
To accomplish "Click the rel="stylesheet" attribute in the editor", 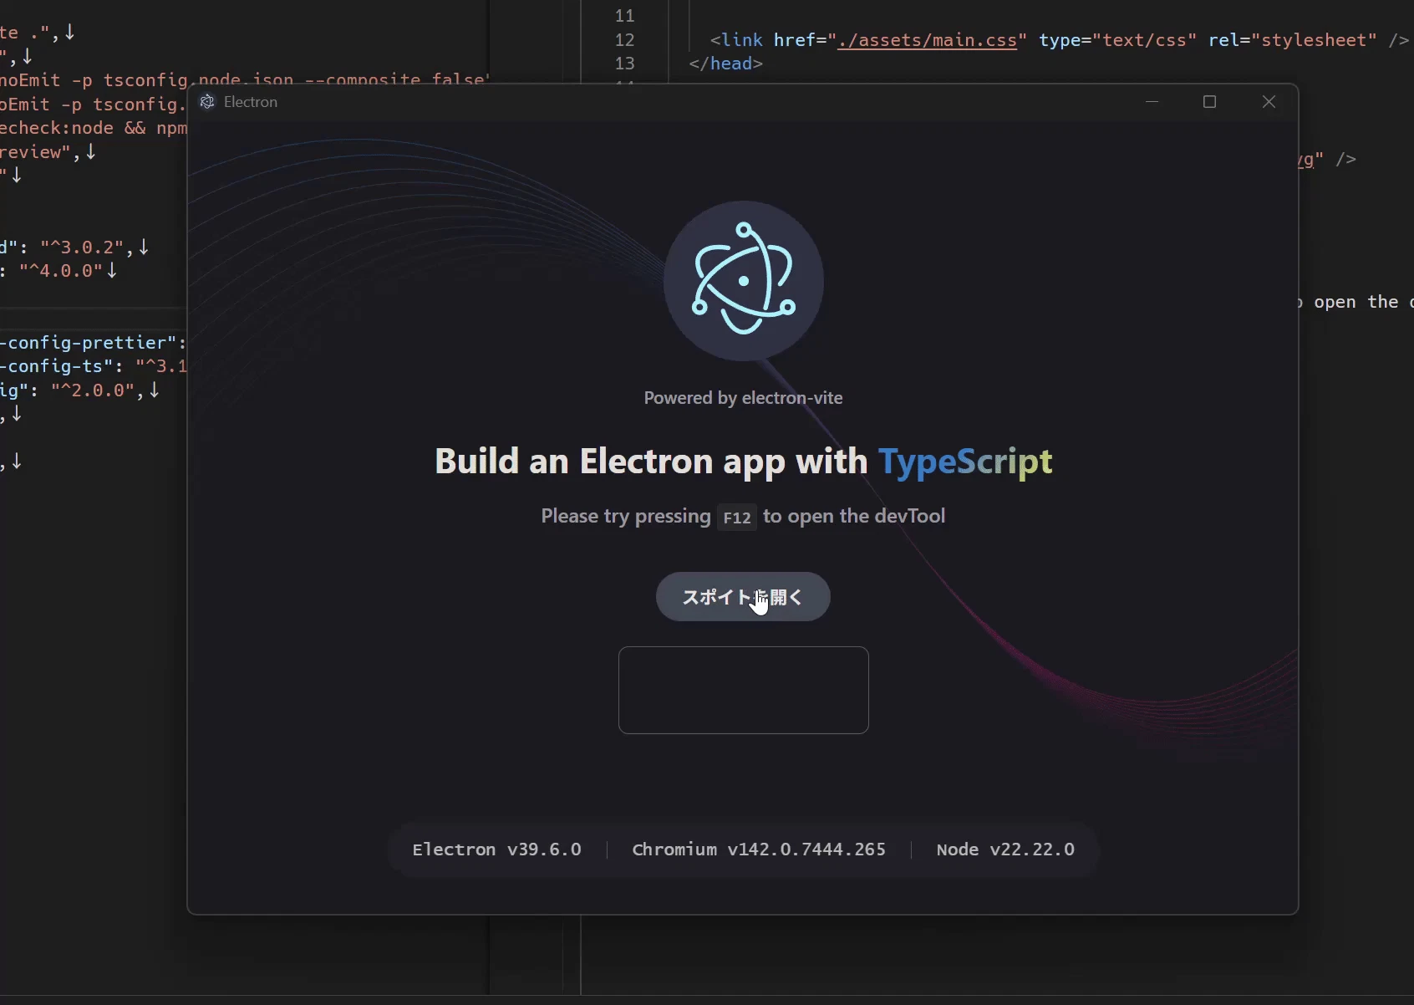I will [1293, 40].
